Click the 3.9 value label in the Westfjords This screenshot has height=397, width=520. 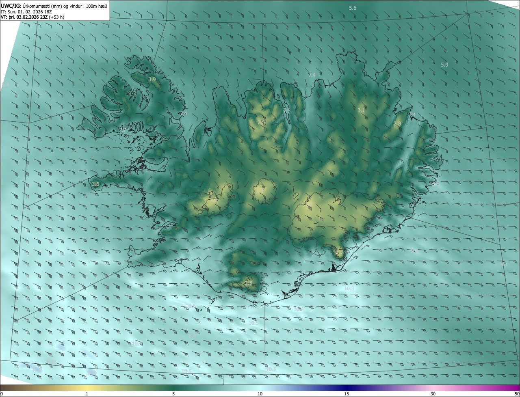pos(152,79)
